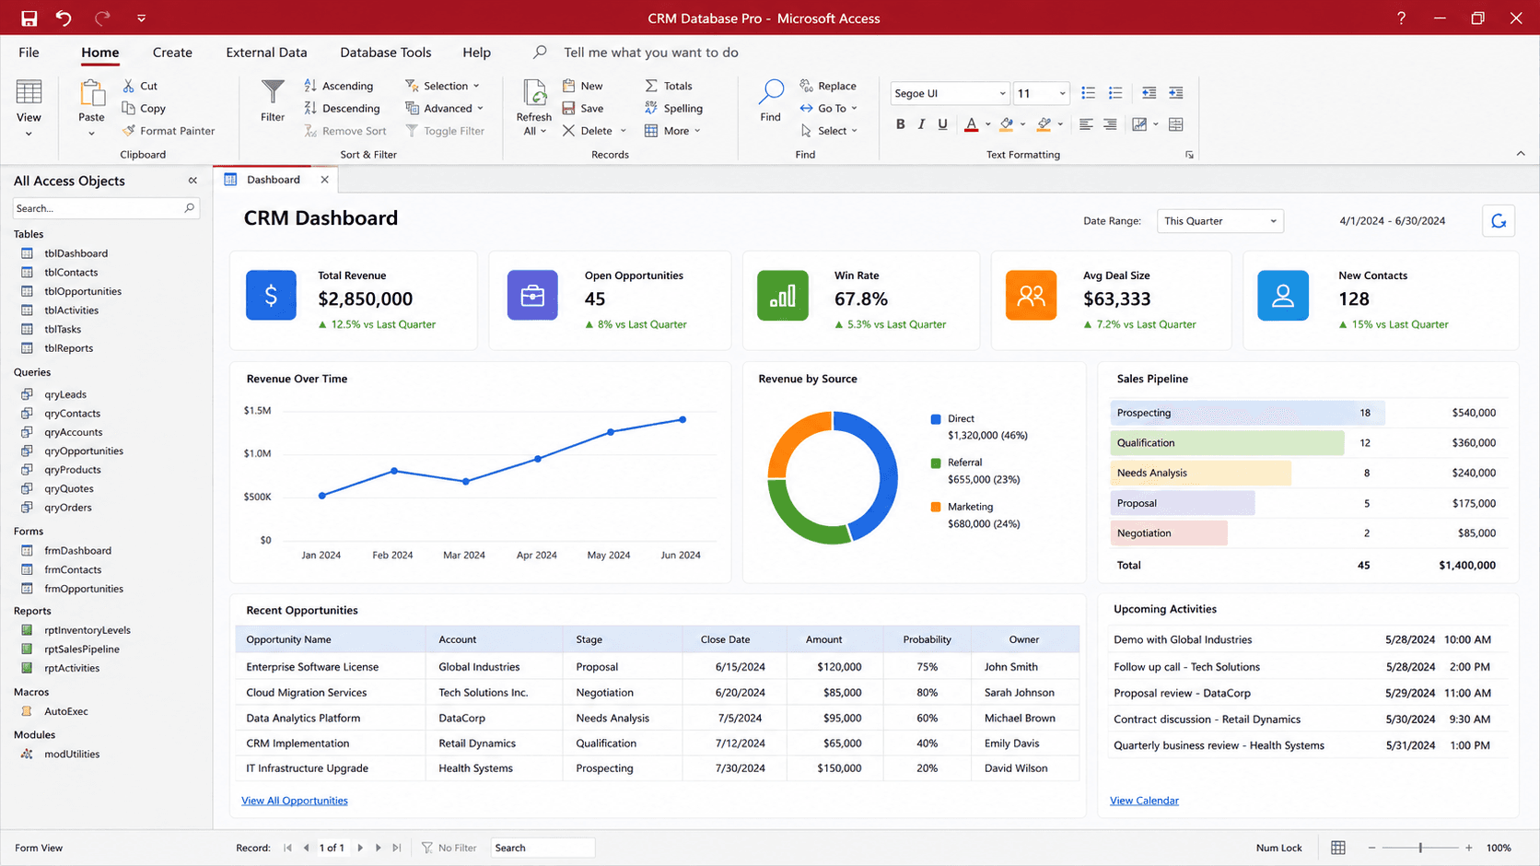Image resolution: width=1540 pixels, height=866 pixels.
Task: Click the Cut scissors icon
Action: [129, 86]
